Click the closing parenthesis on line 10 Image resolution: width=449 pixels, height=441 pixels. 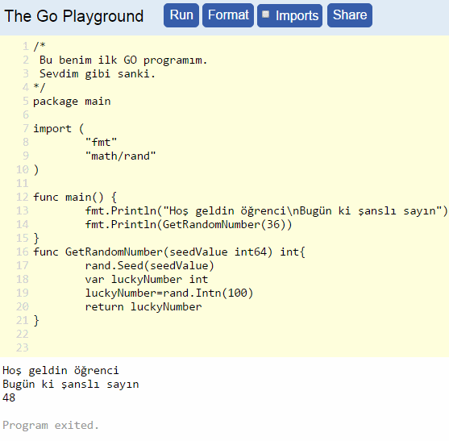click(36, 170)
